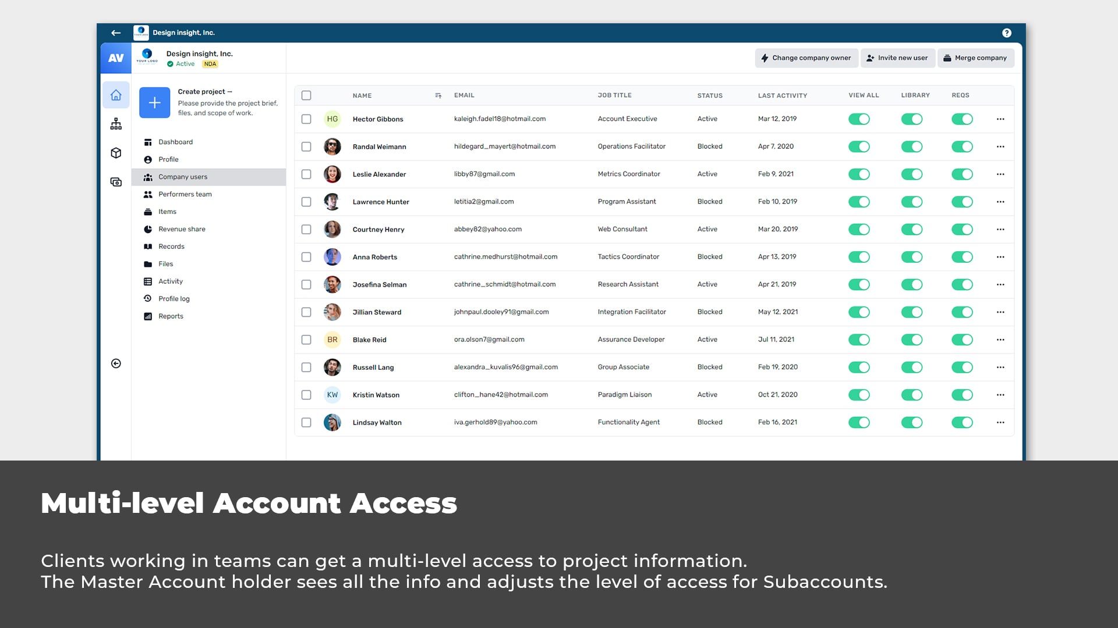Click job title Paradigm Liaison

click(x=624, y=395)
